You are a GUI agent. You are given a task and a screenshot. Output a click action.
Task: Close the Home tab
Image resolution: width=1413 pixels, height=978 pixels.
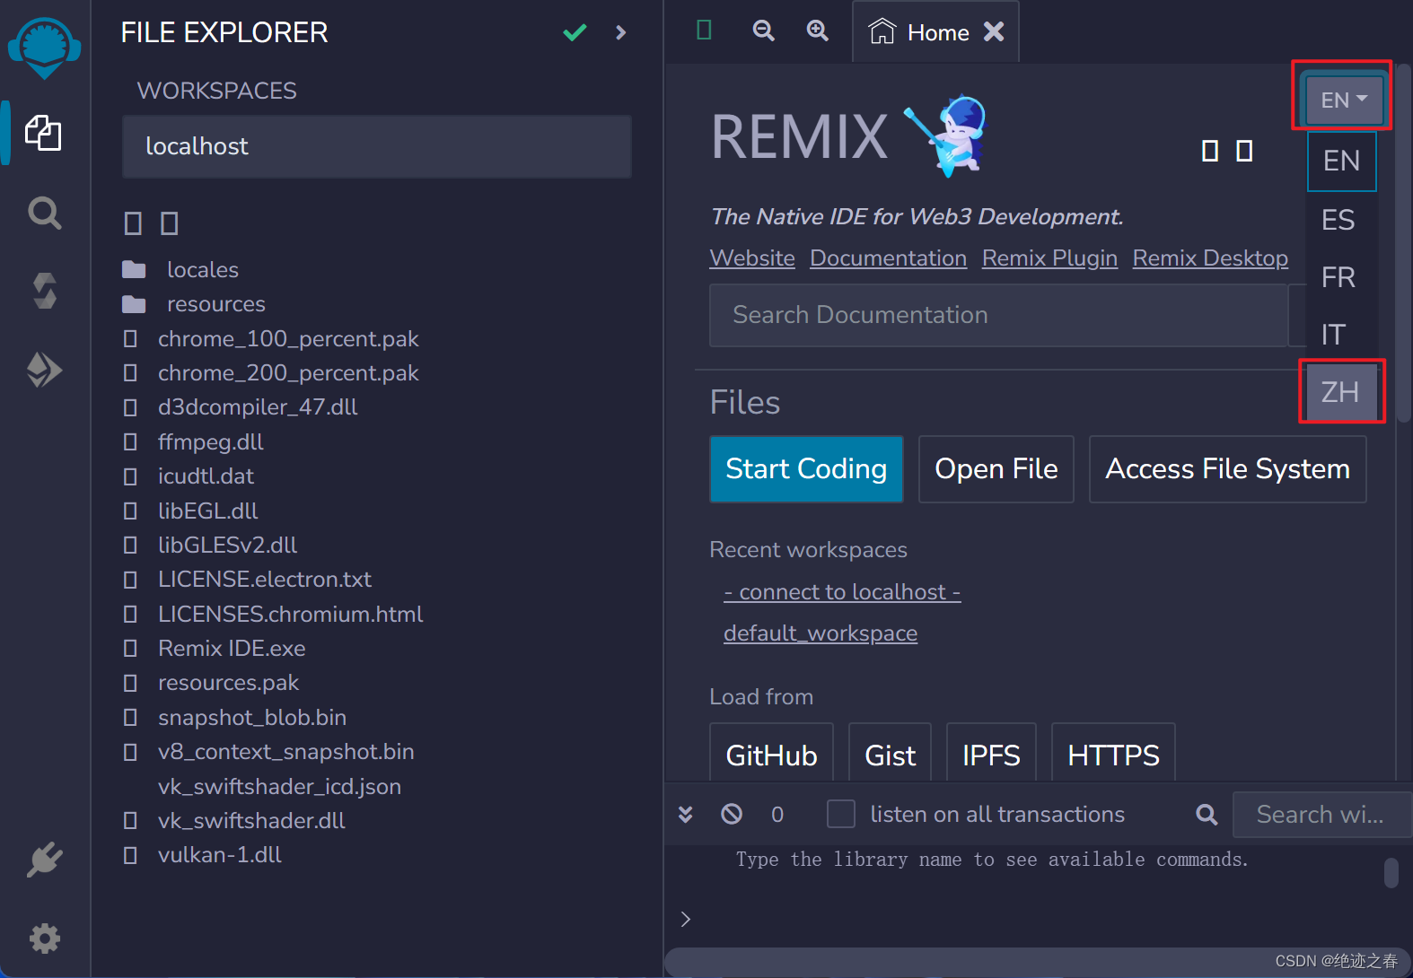[994, 32]
